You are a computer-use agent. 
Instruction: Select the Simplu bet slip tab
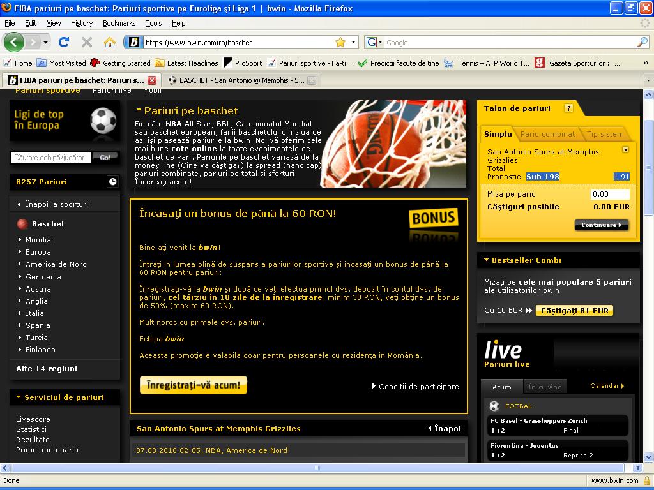498,134
